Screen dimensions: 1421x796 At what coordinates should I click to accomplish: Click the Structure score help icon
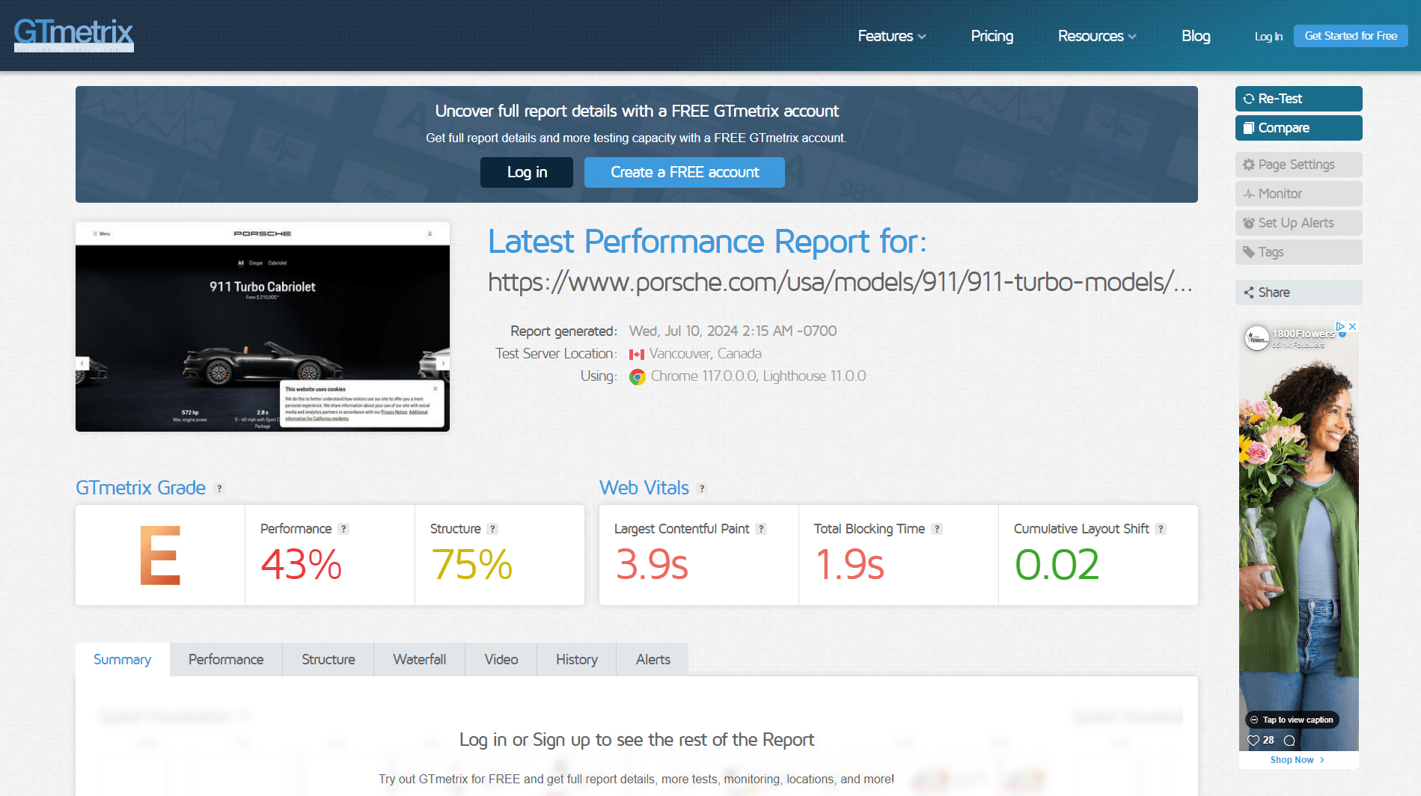(x=492, y=529)
